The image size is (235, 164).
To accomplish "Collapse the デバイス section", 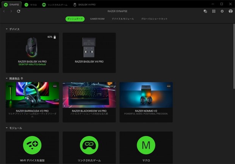I will pyautogui.click(x=6, y=29).
